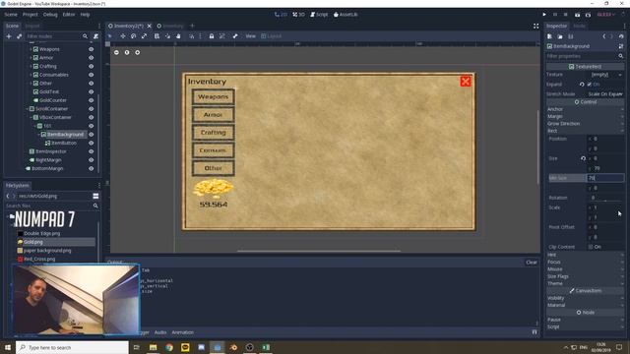Image resolution: width=630 pixels, height=354 pixels.
Task: Click the save resource icon in Inspector
Action: [571, 36]
